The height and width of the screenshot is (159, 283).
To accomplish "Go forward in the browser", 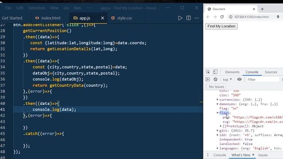I will pyautogui.click(x=215, y=17).
